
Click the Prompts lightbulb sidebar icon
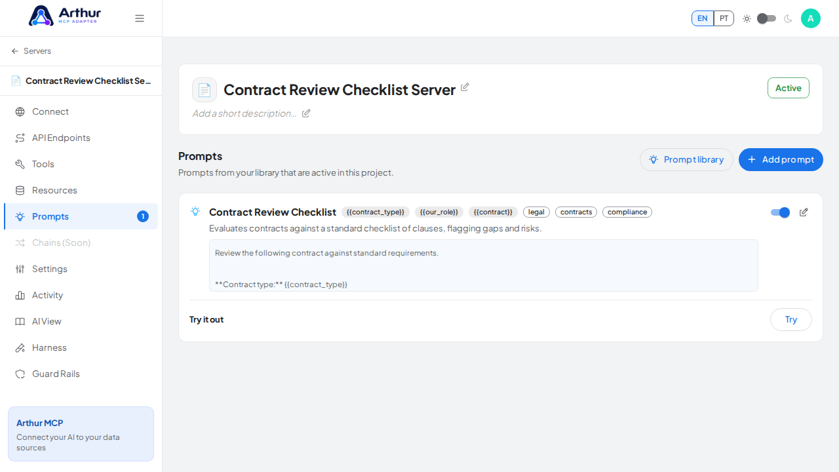[20, 216]
